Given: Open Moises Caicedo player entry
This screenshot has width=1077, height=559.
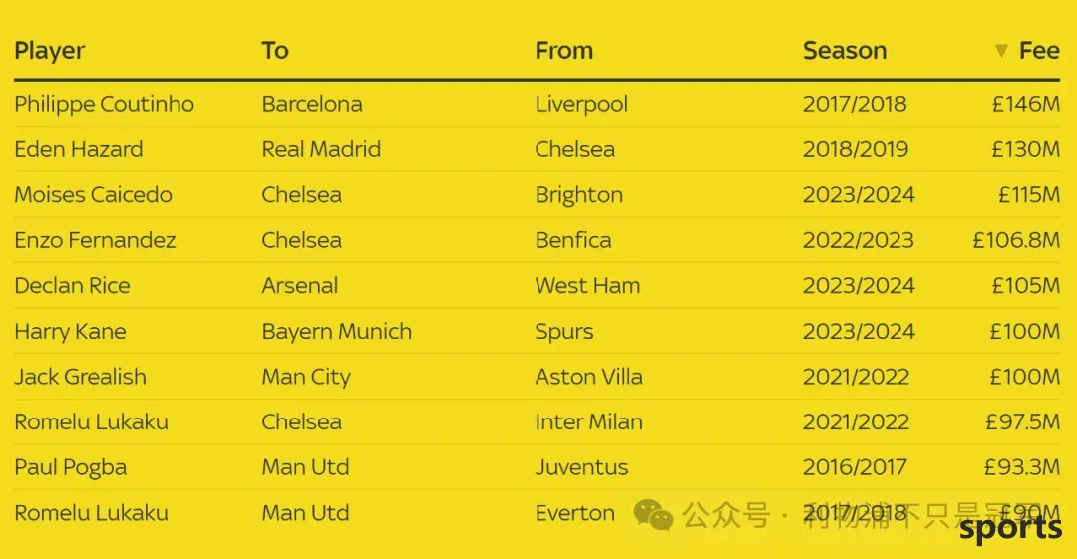Looking at the screenshot, I should point(93,195).
